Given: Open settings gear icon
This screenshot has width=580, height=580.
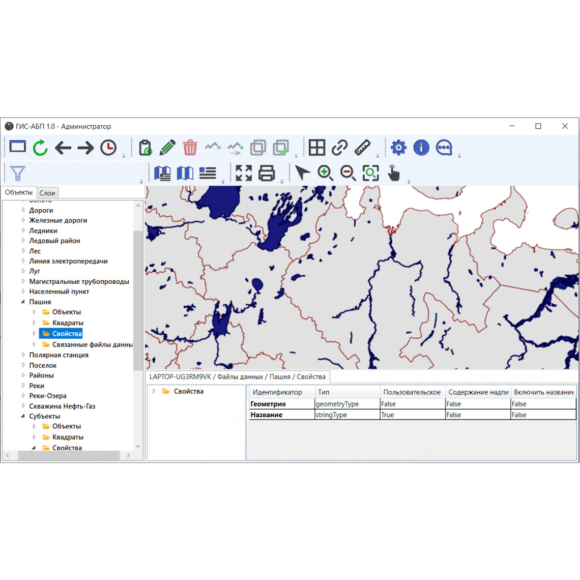Looking at the screenshot, I should tap(399, 148).
